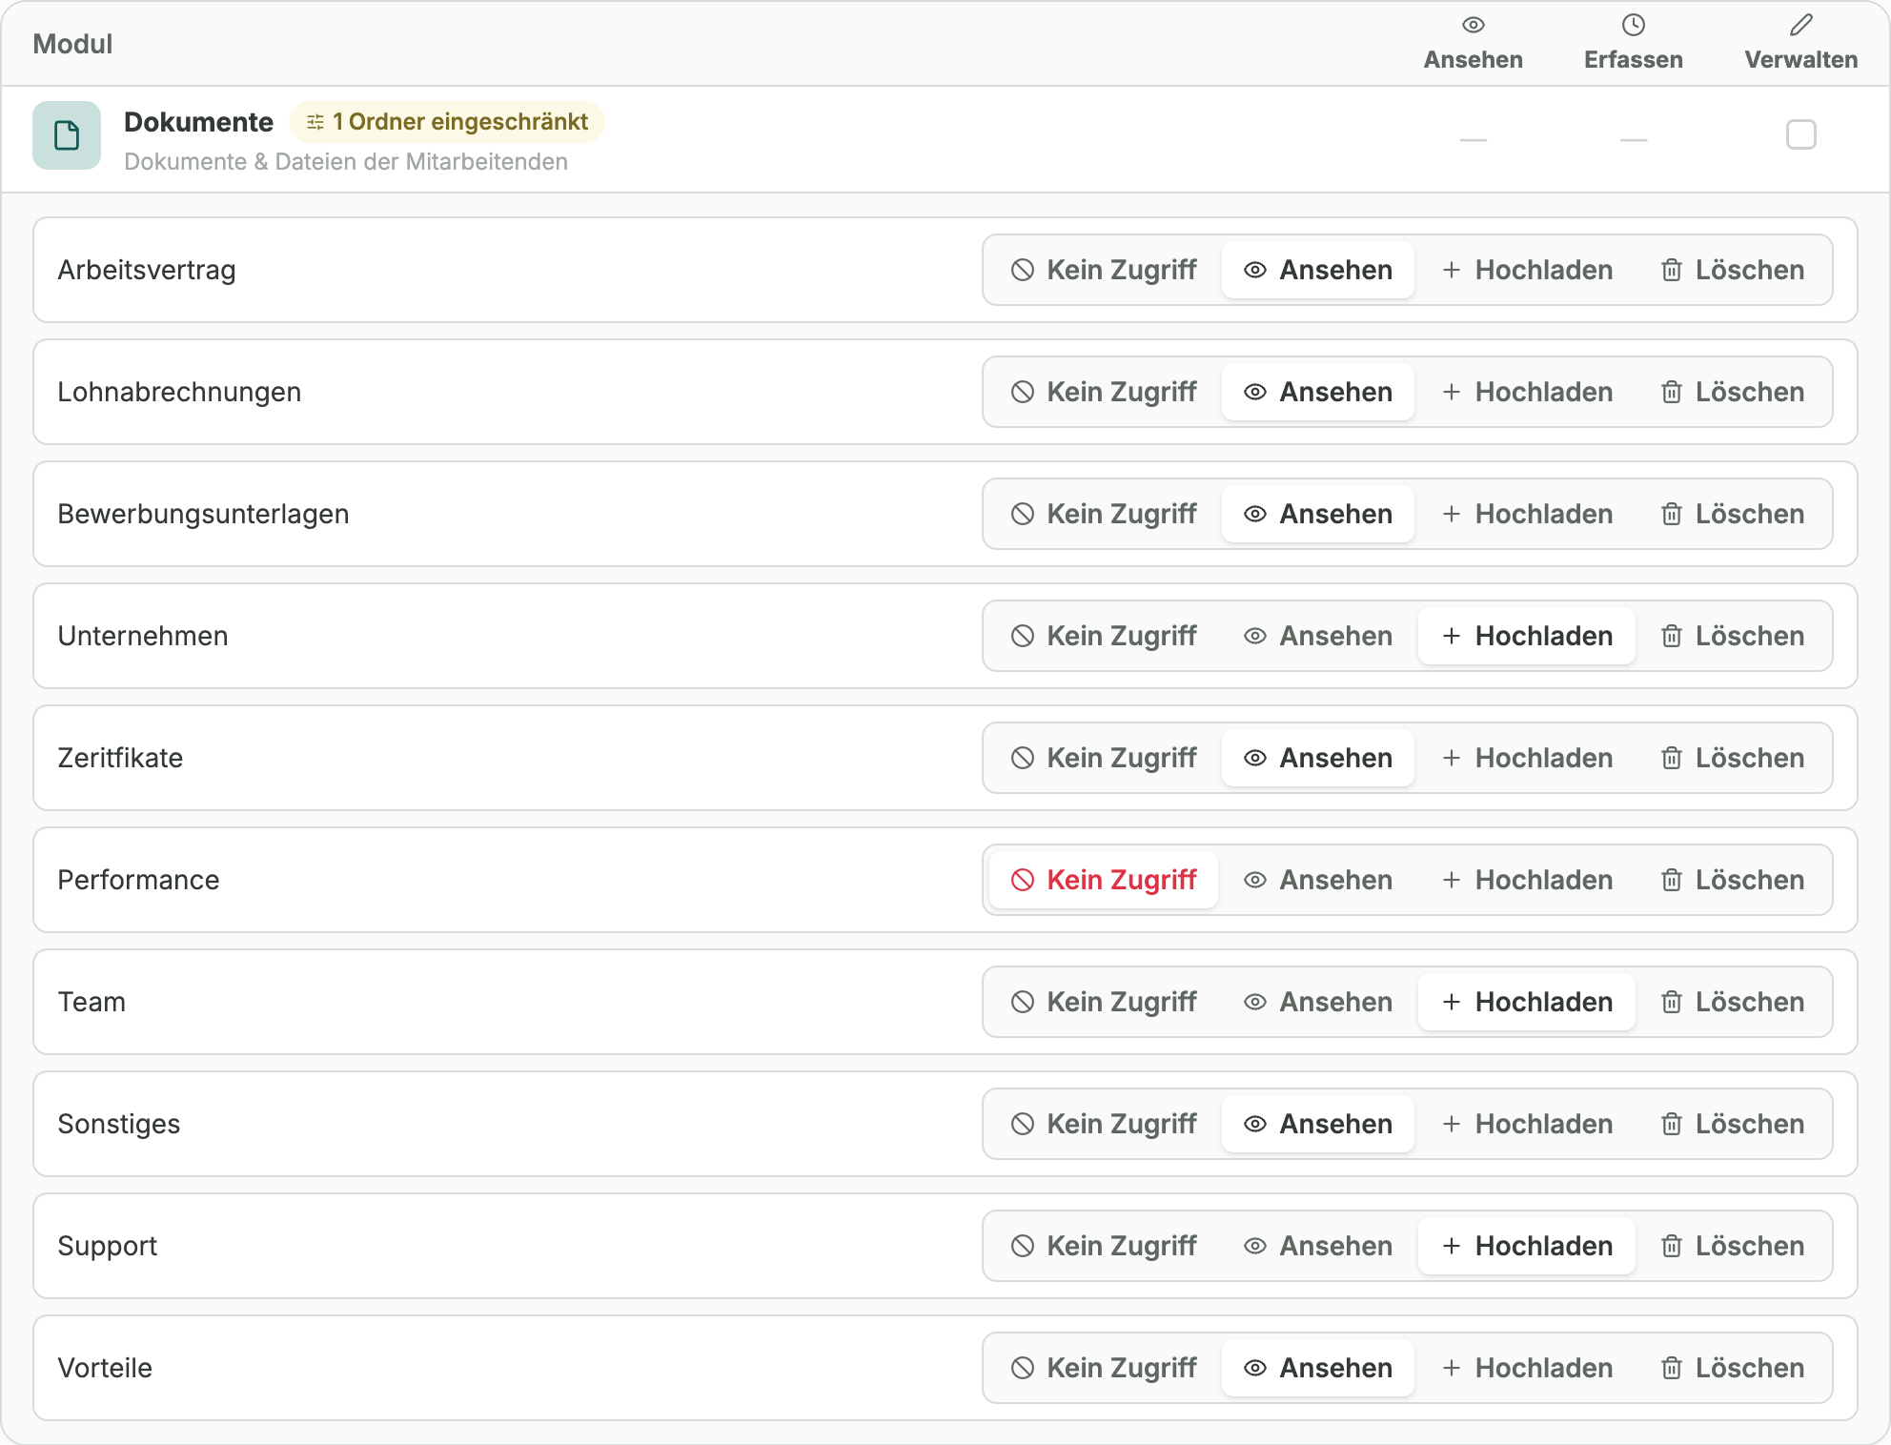Select Hochladen for Vorteile
The height and width of the screenshot is (1445, 1891).
[x=1527, y=1368]
